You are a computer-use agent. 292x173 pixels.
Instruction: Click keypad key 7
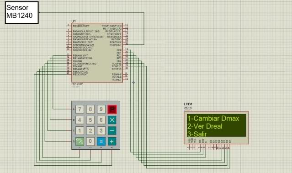click(80, 109)
